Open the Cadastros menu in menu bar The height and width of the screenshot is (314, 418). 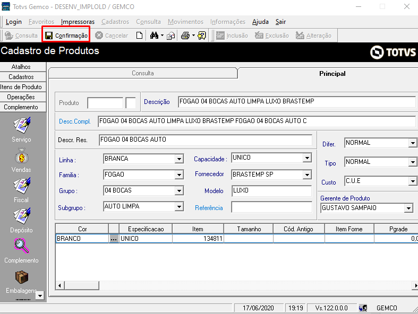[x=115, y=22]
